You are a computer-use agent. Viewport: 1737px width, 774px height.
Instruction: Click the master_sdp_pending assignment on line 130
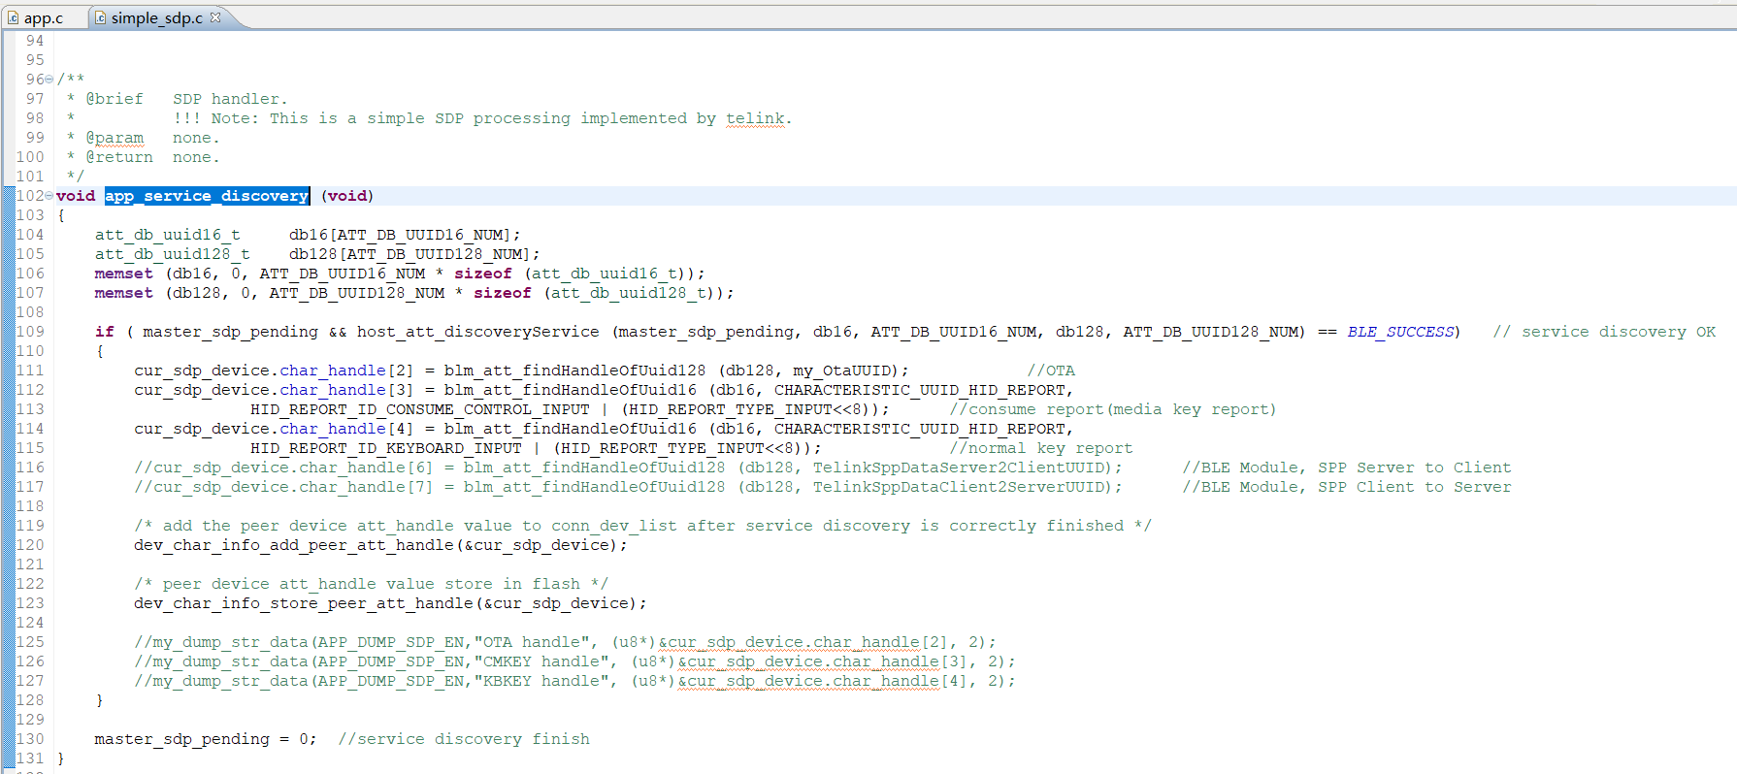click(x=181, y=739)
